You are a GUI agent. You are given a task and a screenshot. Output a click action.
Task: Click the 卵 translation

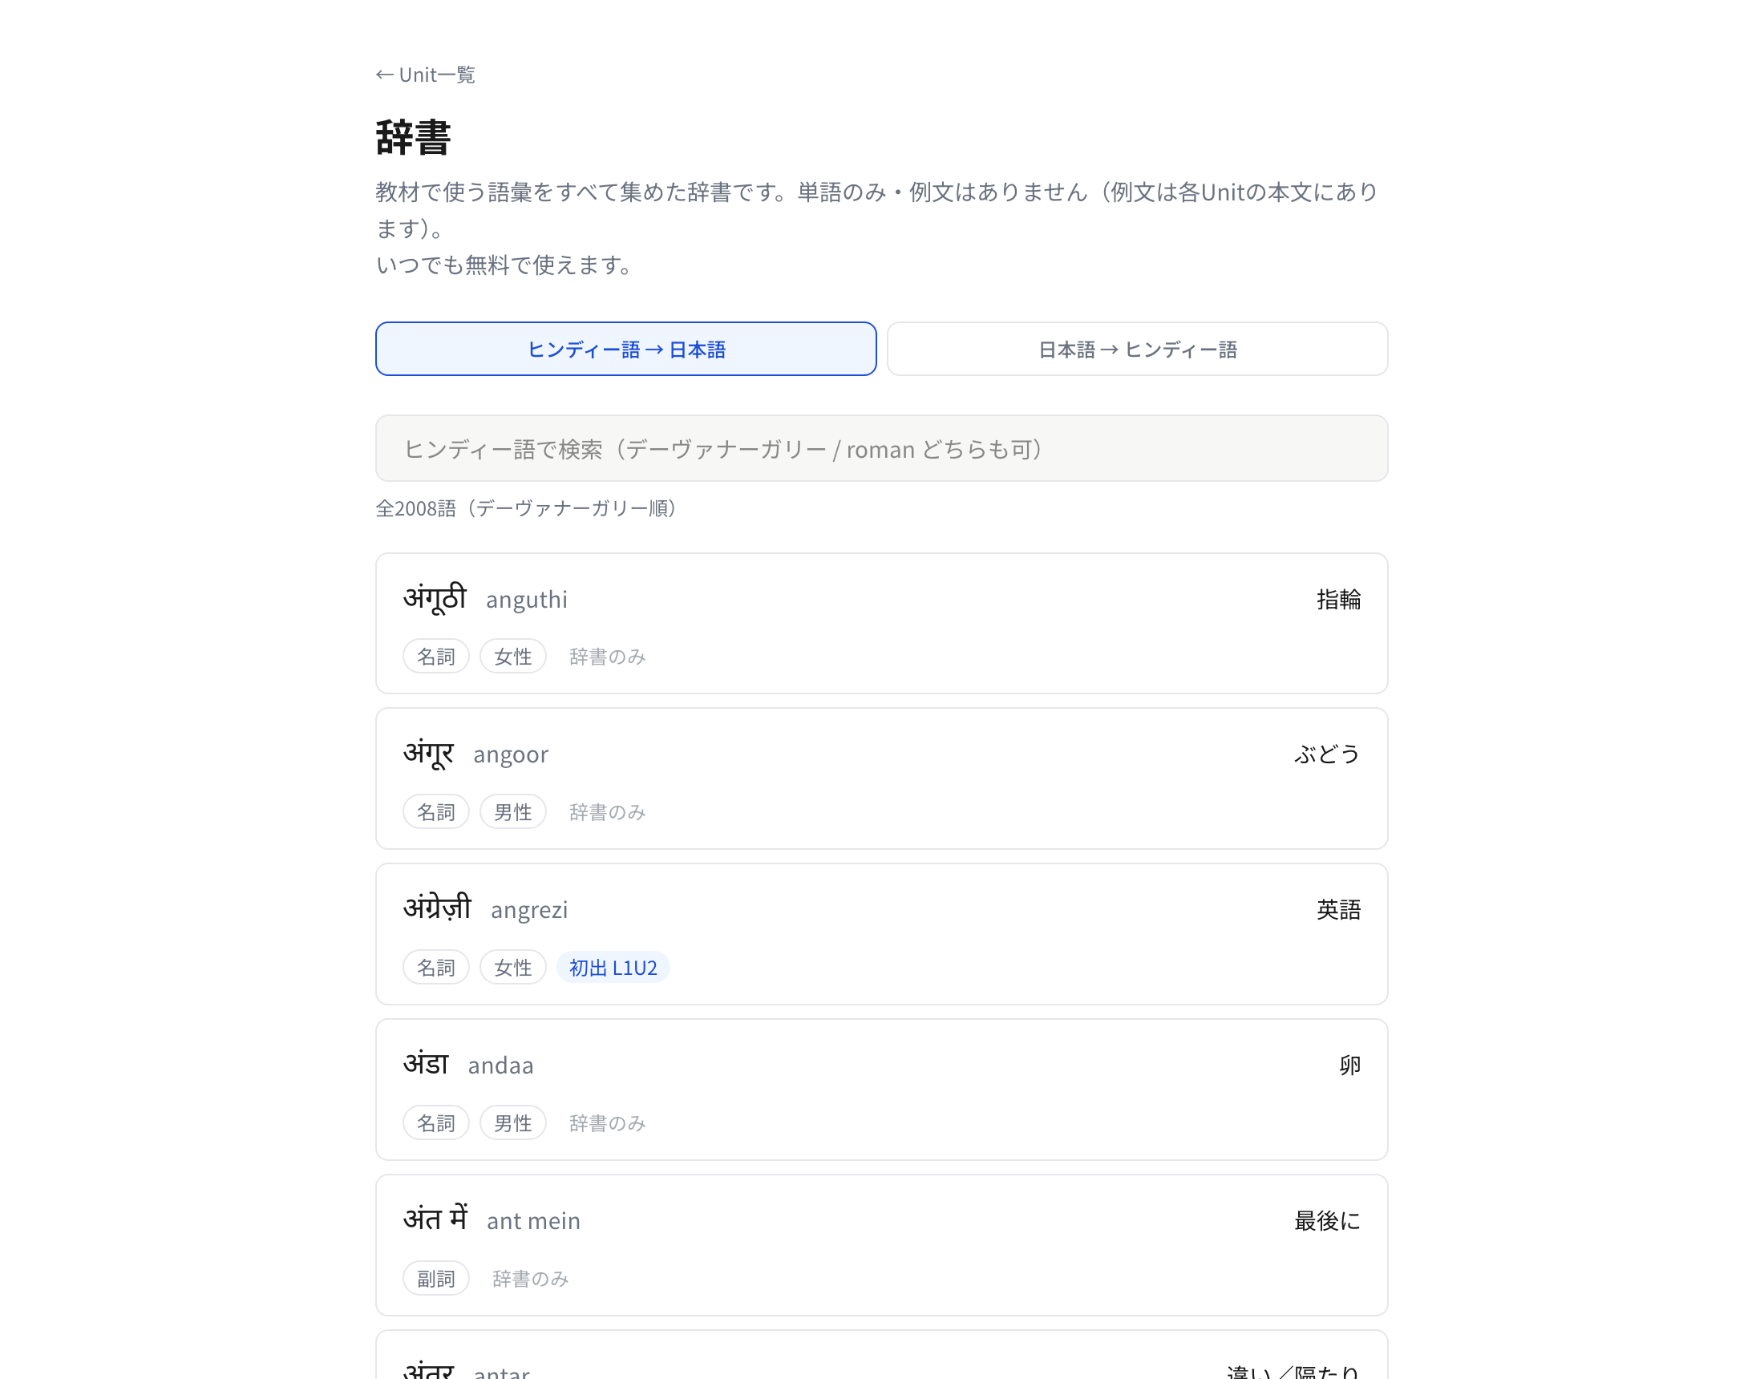pyautogui.click(x=1349, y=1066)
